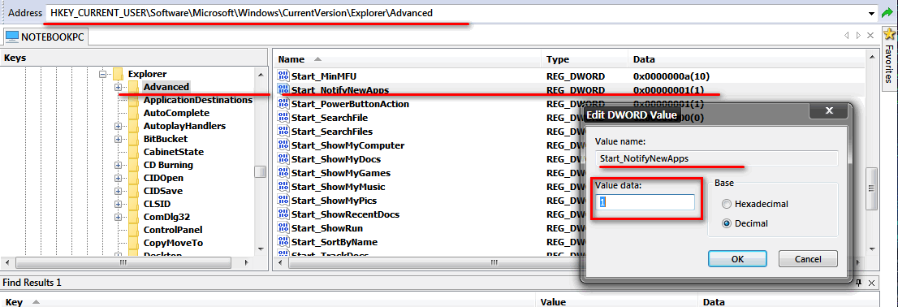The image size is (898, 307).
Task: Click the Start_NotifyNewApps DWORD icon
Action: [x=283, y=90]
